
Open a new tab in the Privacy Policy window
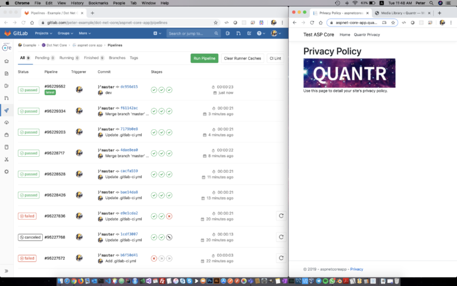(439, 13)
